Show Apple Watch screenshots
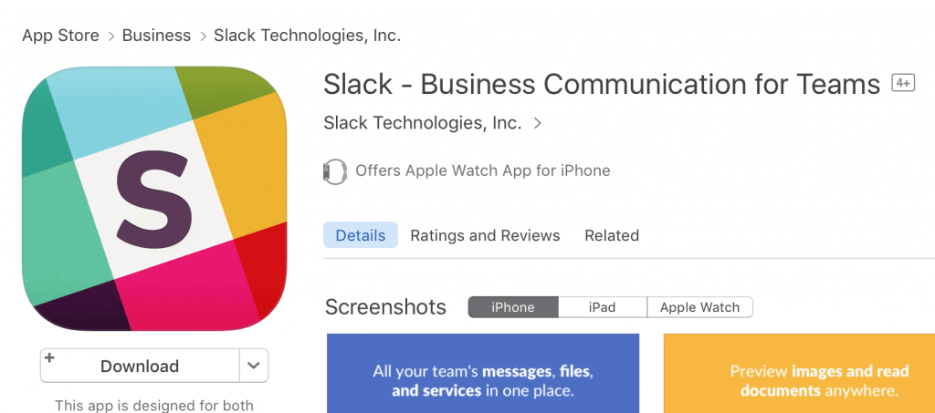The image size is (935, 413). [x=699, y=307]
